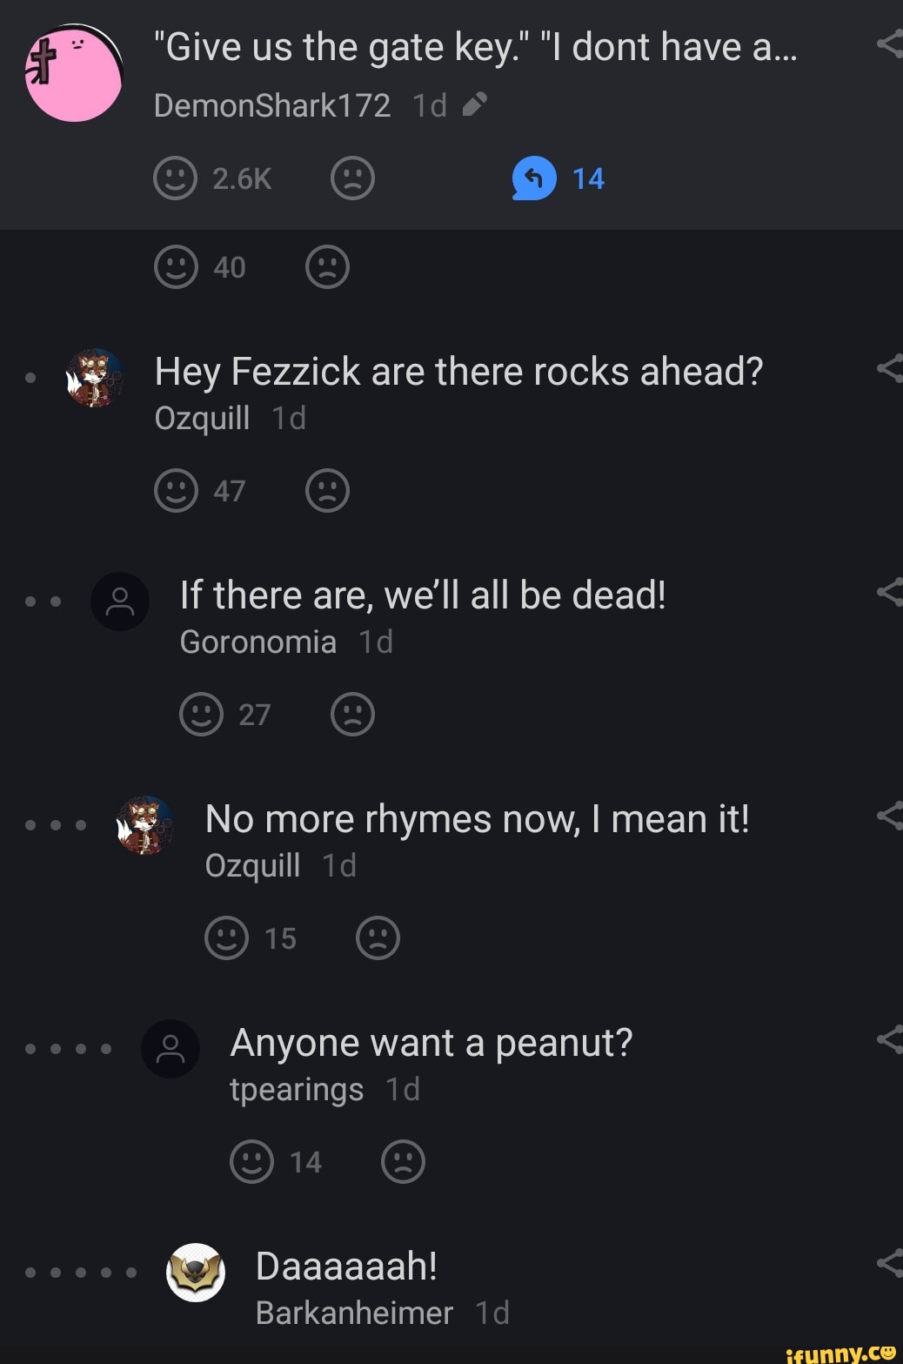View DemonShark172's pink avatar

(x=74, y=73)
